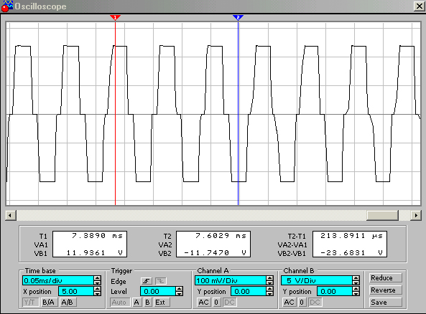This screenshot has height=314, width=426.
Task: Click the blue cursor 2 marker
Action: coord(238,18)
